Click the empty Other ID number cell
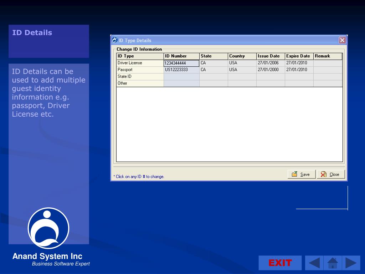 pos(181,83)
